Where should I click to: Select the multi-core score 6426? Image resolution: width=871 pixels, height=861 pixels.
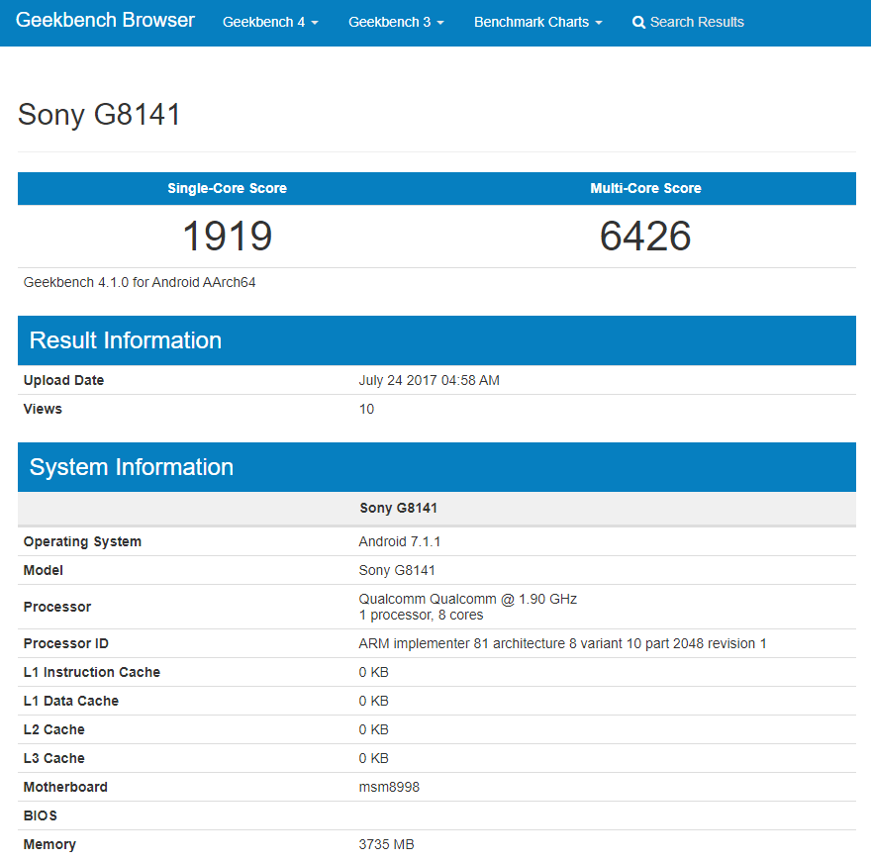pos(645,237)
